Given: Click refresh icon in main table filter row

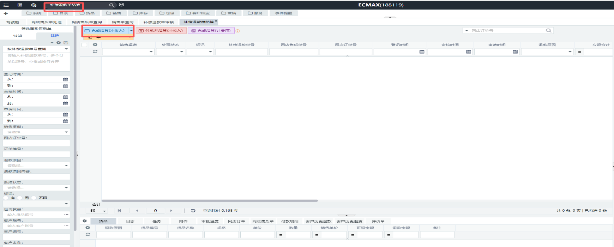Looking at the screenshot, I should [x=95, y=52].
